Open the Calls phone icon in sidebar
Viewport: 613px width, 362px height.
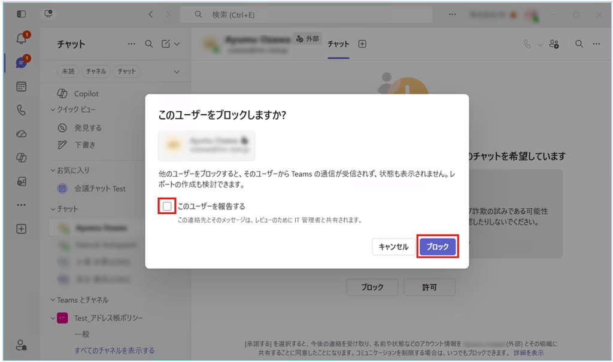(x=21, y=110)
